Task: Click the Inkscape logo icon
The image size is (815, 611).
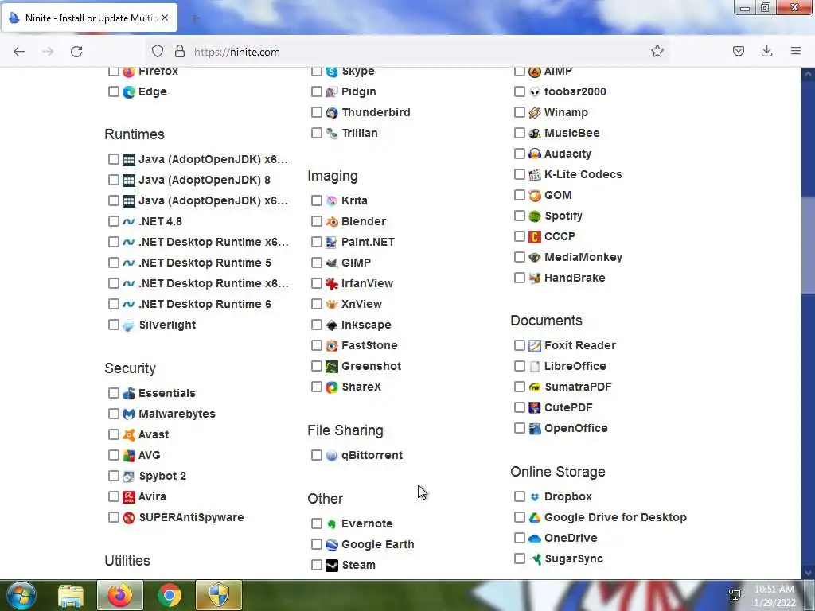Action: [332, 325]
